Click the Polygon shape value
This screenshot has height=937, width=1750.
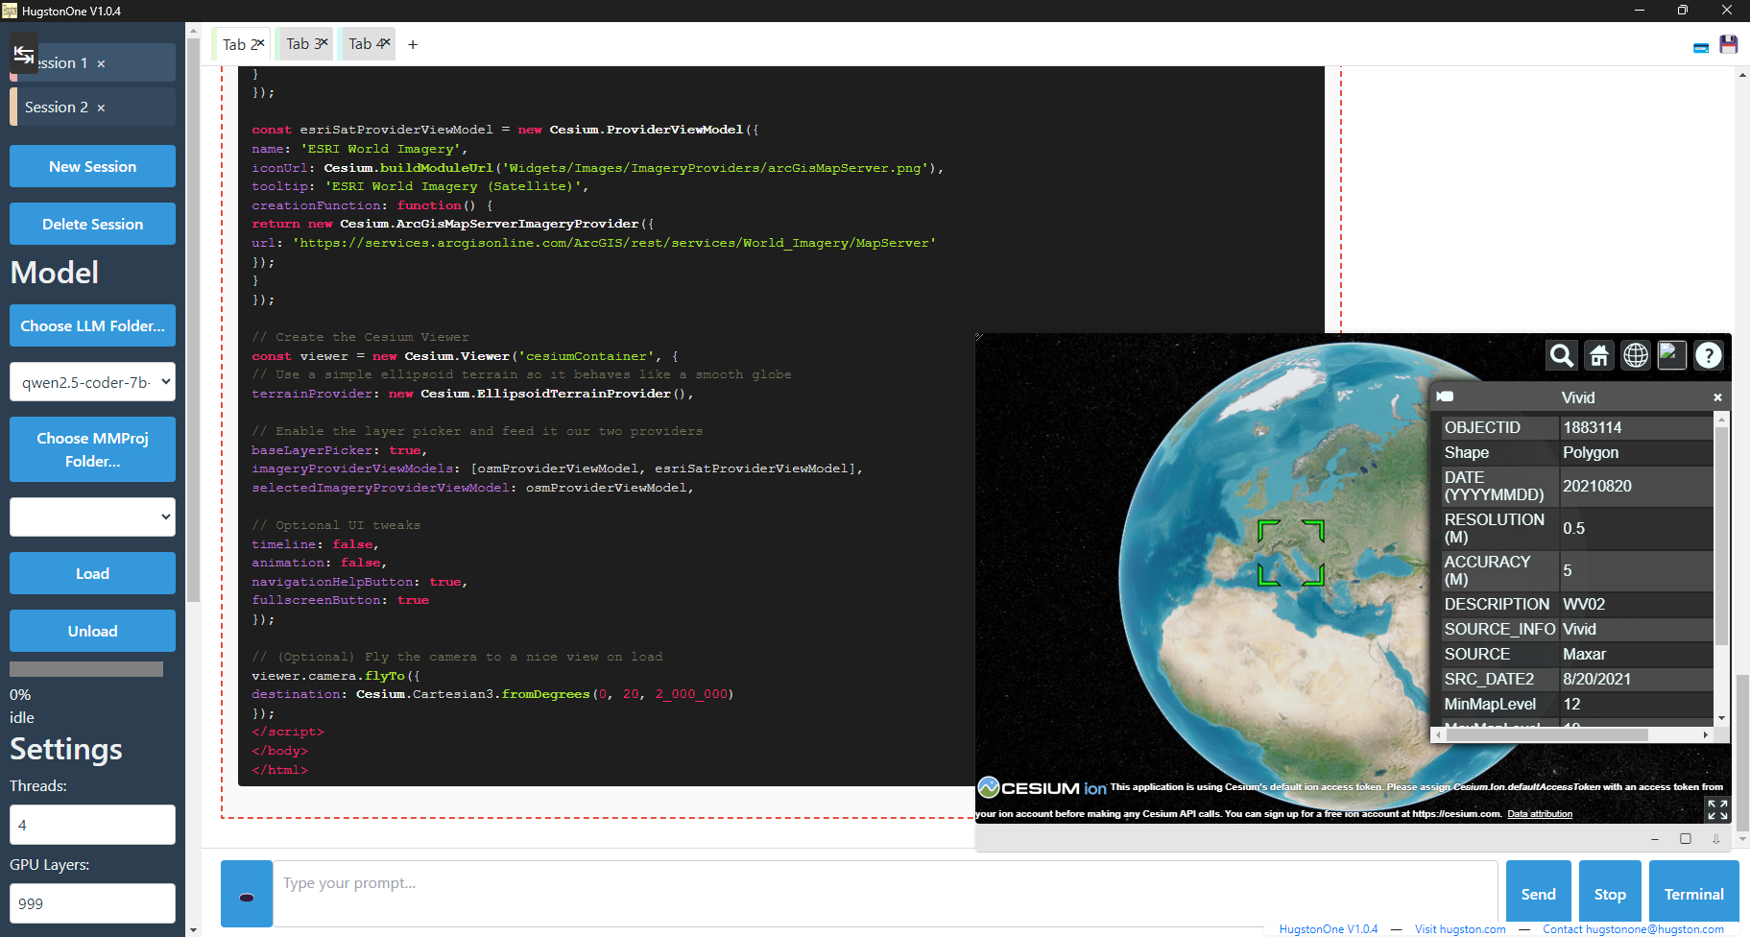(x=1591, y=452)
